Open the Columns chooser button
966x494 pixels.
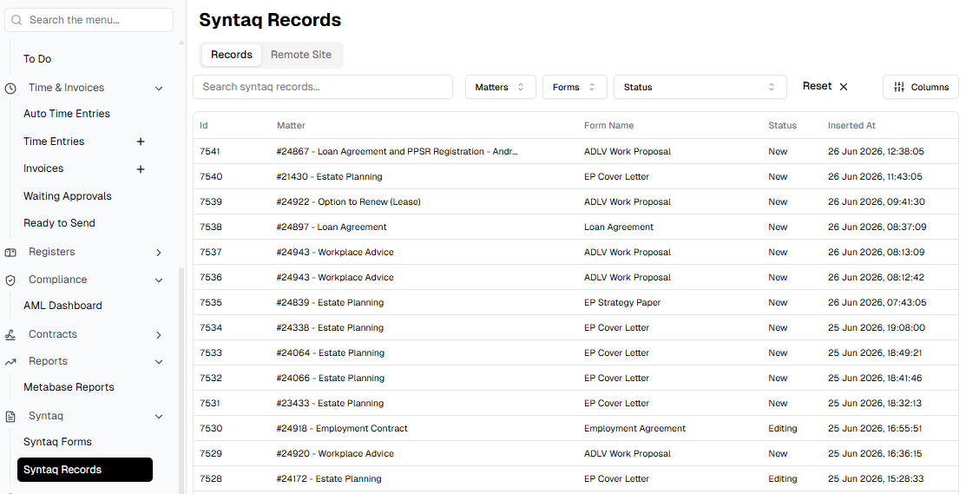point(920,87)
